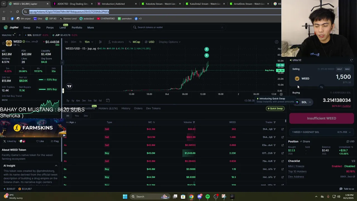Copy the WEED contract address icon

click(37, 42)
